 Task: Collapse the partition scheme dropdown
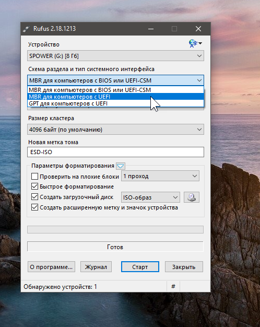115,80
